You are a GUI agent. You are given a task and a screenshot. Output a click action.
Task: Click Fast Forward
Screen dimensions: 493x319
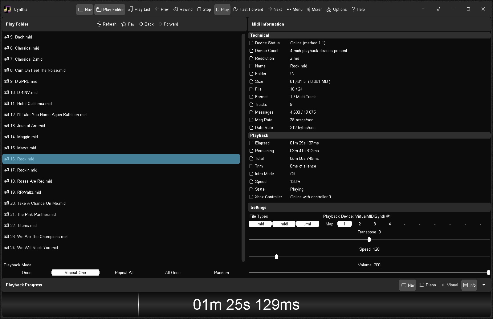tap(248, 10)
